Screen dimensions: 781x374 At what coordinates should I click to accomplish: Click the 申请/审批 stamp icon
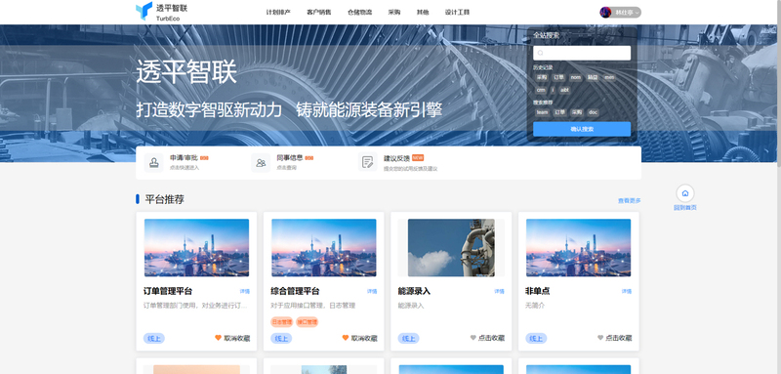click(153, 162)
